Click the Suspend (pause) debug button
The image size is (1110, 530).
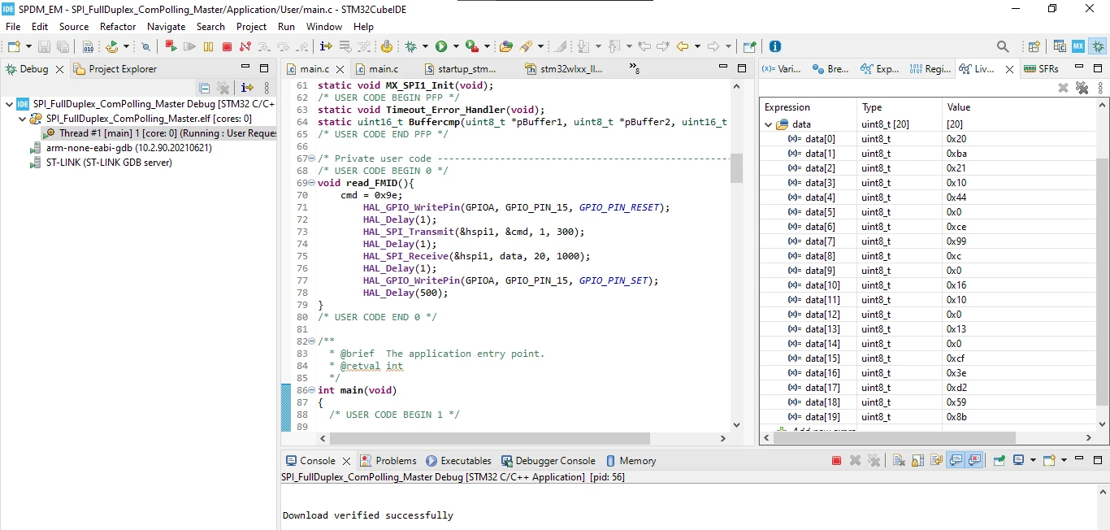(x=209, y=47)
